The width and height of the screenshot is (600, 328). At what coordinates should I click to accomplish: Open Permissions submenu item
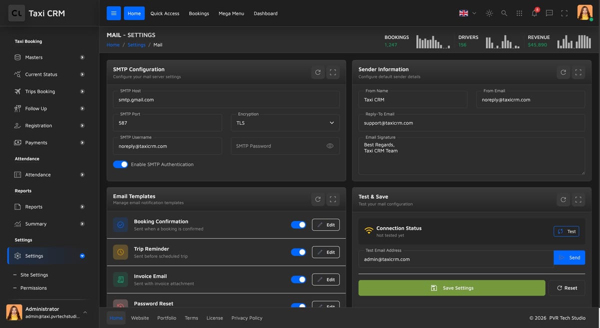point(33,288)
